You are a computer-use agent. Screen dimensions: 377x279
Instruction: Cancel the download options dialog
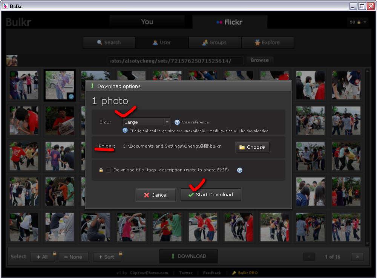click(156, 195)
